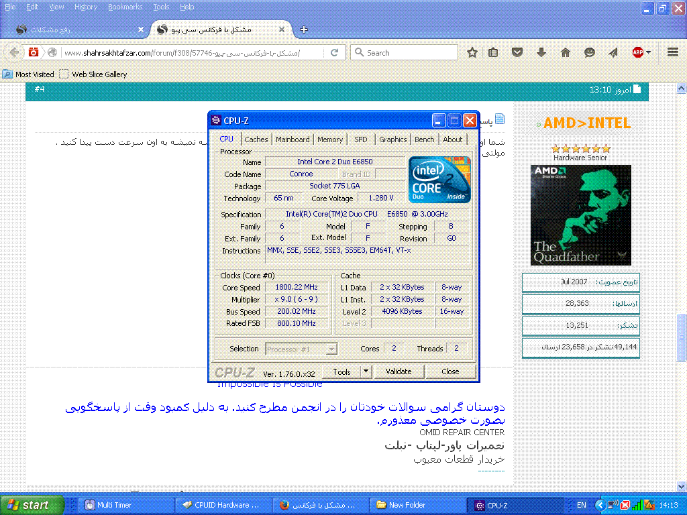Bookmark this page with the star icon
This screenshot has width=687, height=515.
point(472,52)
